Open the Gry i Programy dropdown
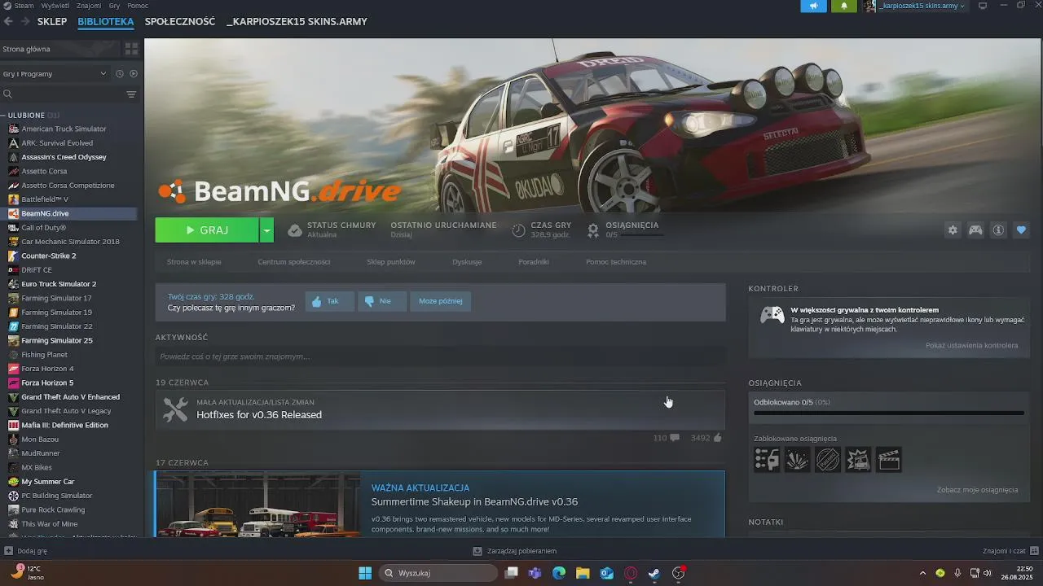The width and height of the screenshot is (1043, 586). click(55, 74)
